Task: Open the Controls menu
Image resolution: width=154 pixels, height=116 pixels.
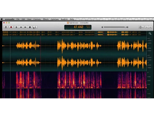Action: click(37, 19)
